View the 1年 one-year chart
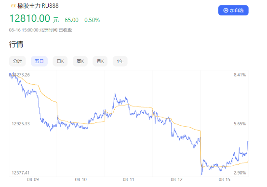Viewport: 267px width, 187px height. [120, 61]
